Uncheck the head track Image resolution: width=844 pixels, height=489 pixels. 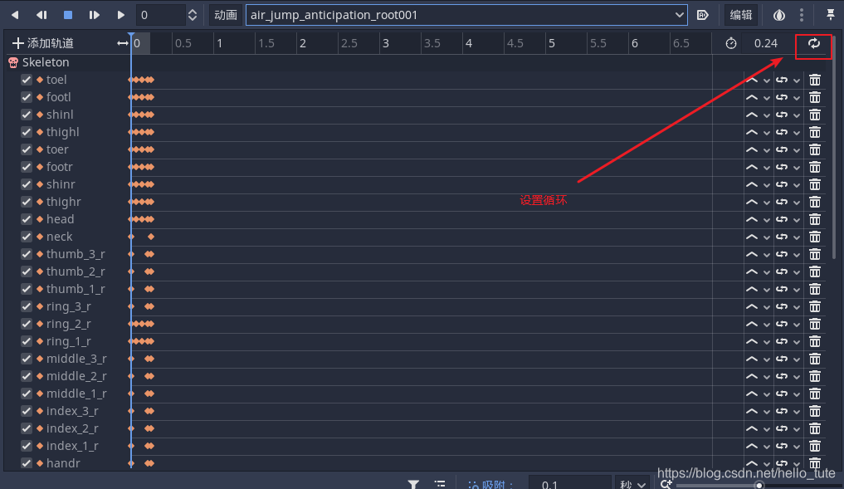click(x=27, y=219)
